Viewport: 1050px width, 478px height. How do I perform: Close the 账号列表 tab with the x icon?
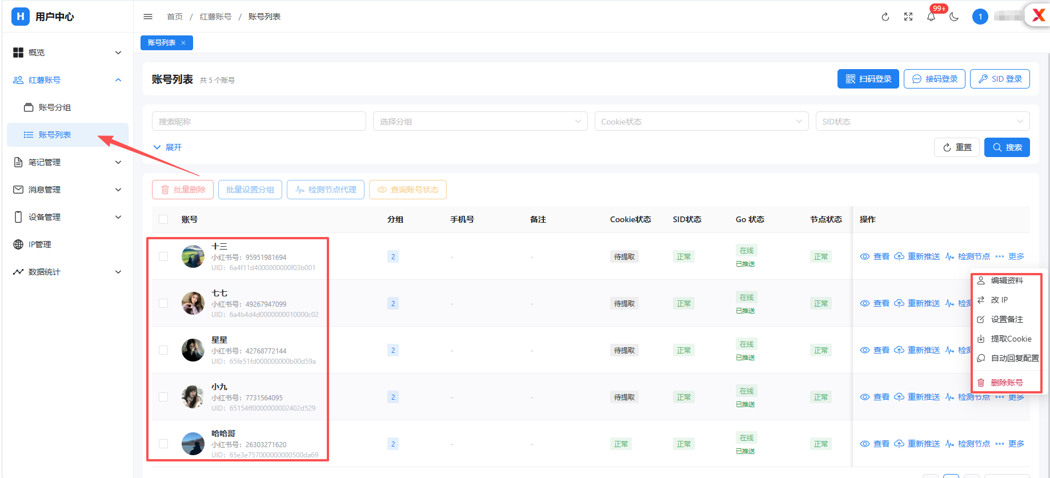point(183,43)
